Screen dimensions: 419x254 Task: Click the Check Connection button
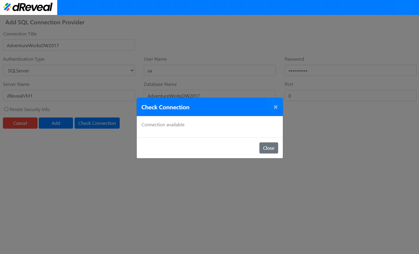97,123
